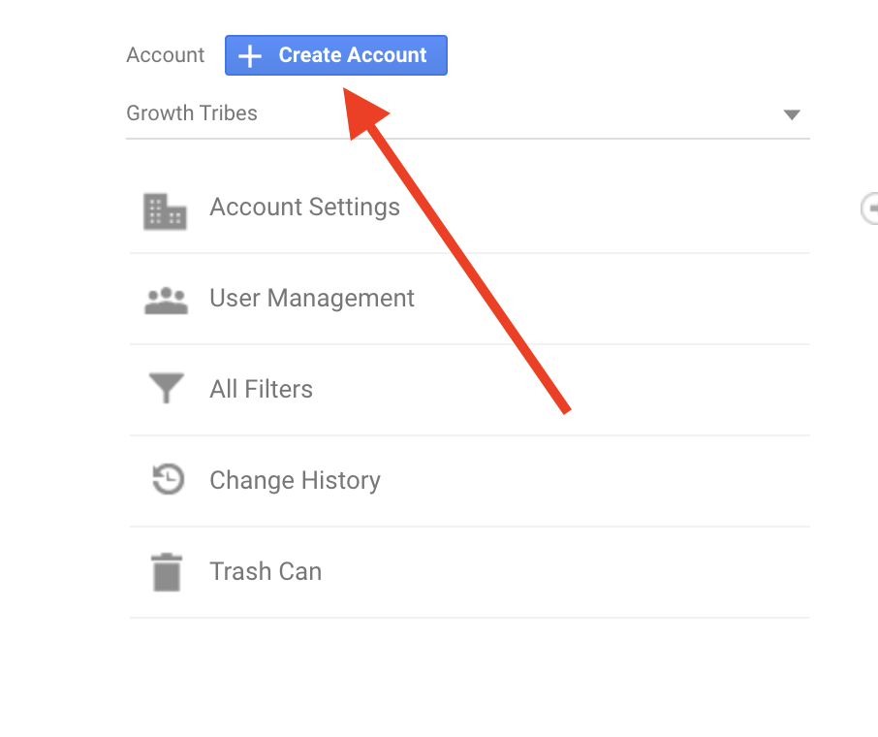Click the Change History clock icon
This screenshot has height=737, width=878.
pos(168,479)
